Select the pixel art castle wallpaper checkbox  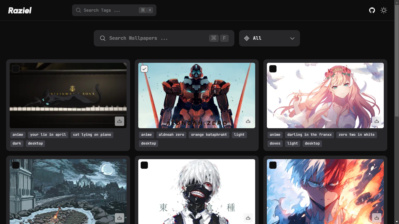point(16,165)
